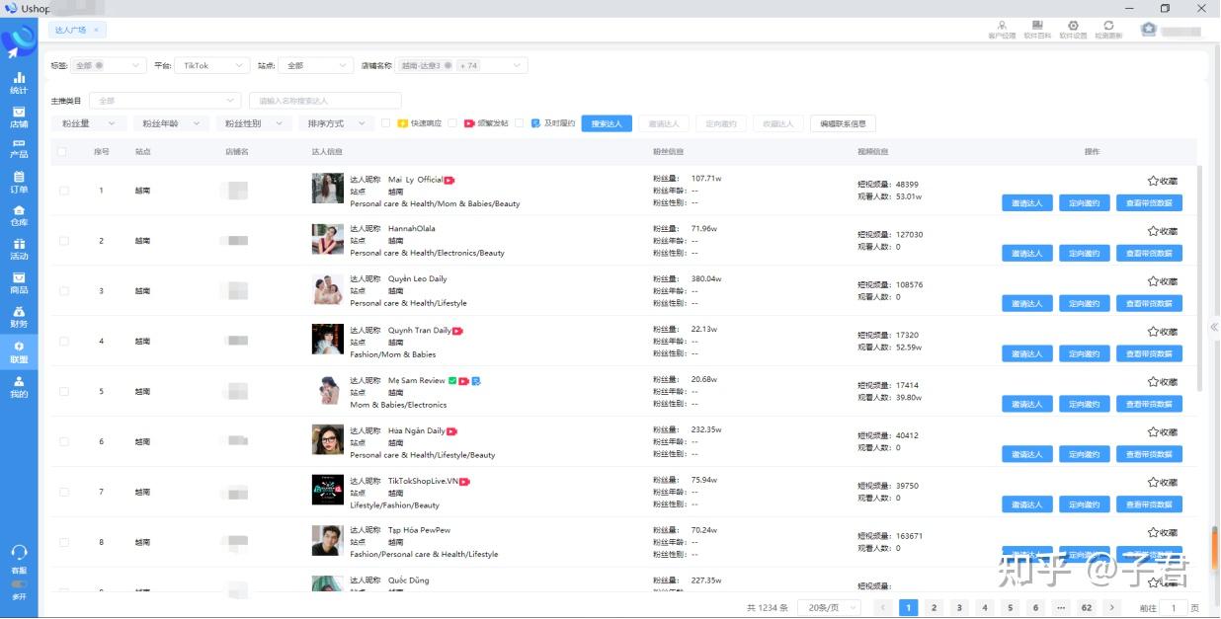1221x619 pixels.
Task: Select the checkbox for row 1
Action: [63, 190]
